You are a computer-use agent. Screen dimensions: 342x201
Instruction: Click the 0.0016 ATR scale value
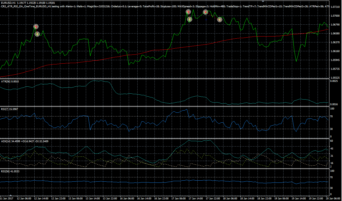[334, 104]
